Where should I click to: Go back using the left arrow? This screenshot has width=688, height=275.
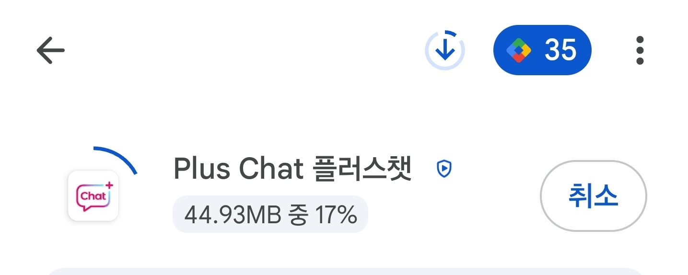click(50, 50)
